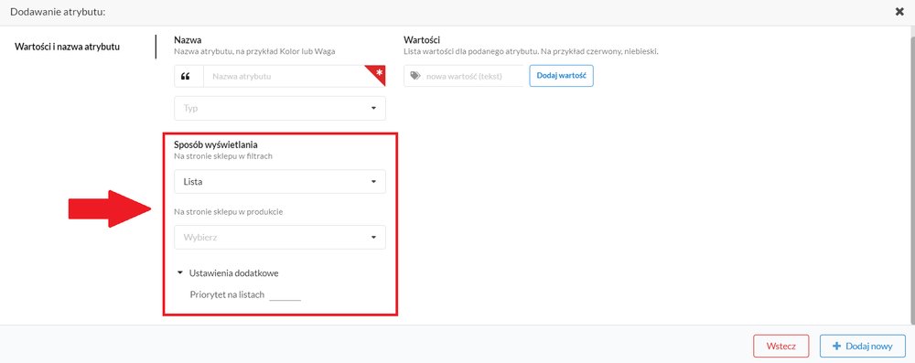Image resolution: width=915 pixels, height=363 pixels.
Task: Open the Wybierz product display dropdown
Action: click(280, 237)
